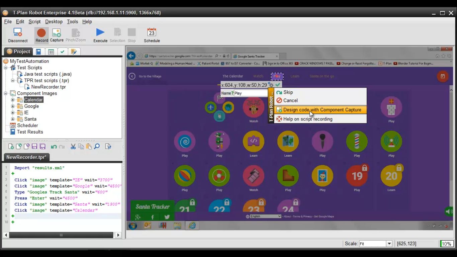Click the Go to the Village link
The image size is (457, 257).
(150, 76)
